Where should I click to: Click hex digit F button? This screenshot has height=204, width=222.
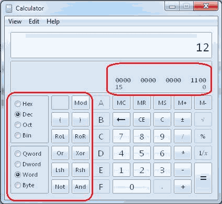[101, 187]
